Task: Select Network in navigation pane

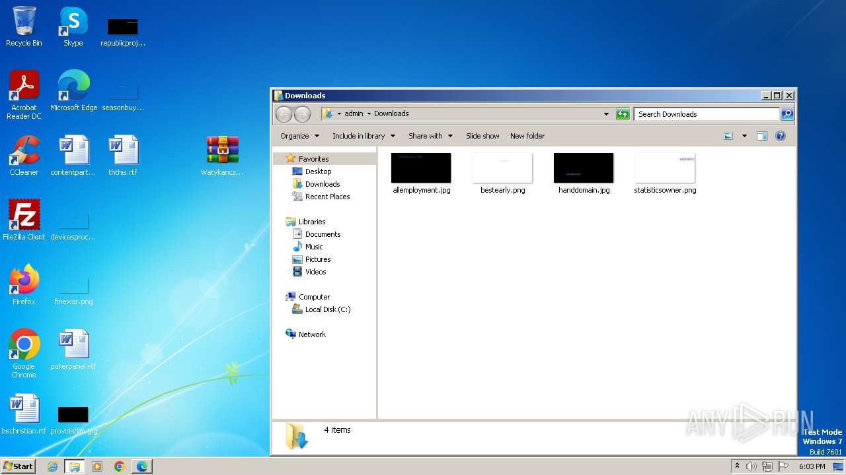Action: pos(312,334)
